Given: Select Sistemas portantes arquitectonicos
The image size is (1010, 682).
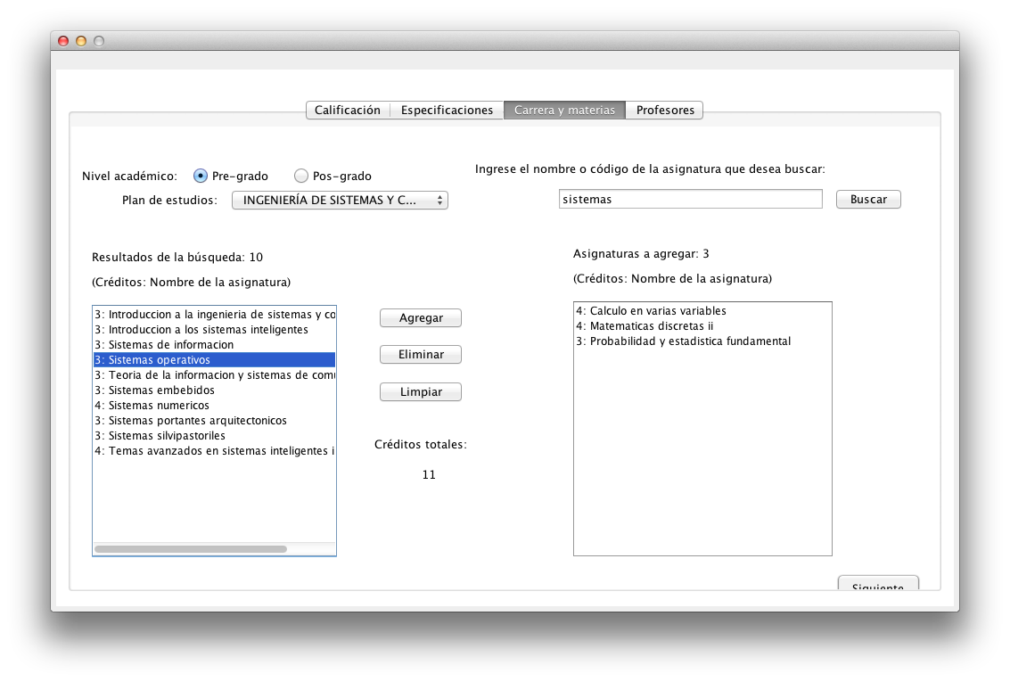Looking at the screenshot, I should click(215, 421).
